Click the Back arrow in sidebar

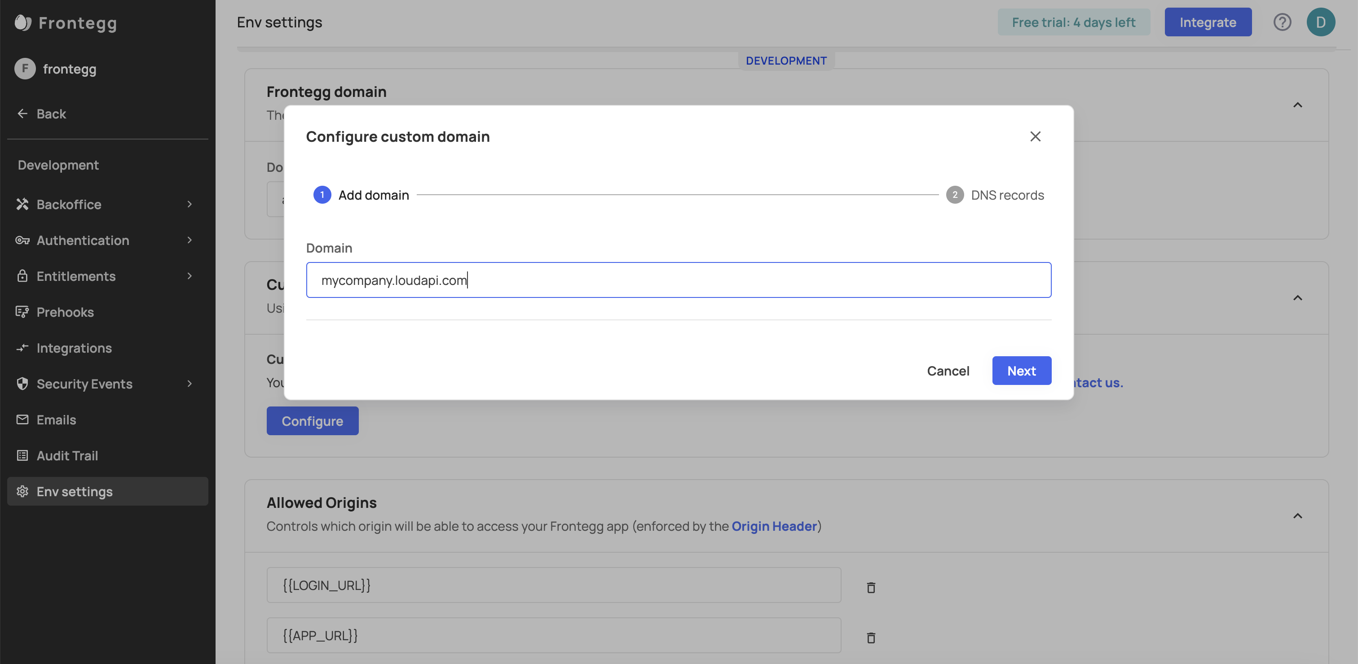[x=22, y=114]
